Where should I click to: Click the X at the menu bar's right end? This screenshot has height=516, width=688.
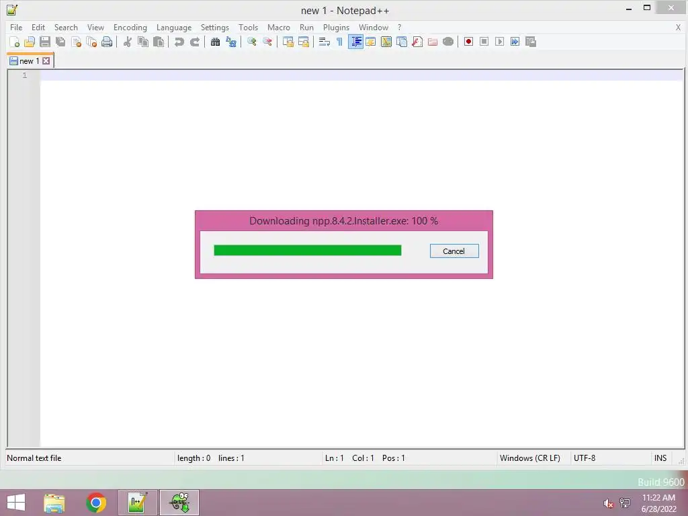(678, 27)
